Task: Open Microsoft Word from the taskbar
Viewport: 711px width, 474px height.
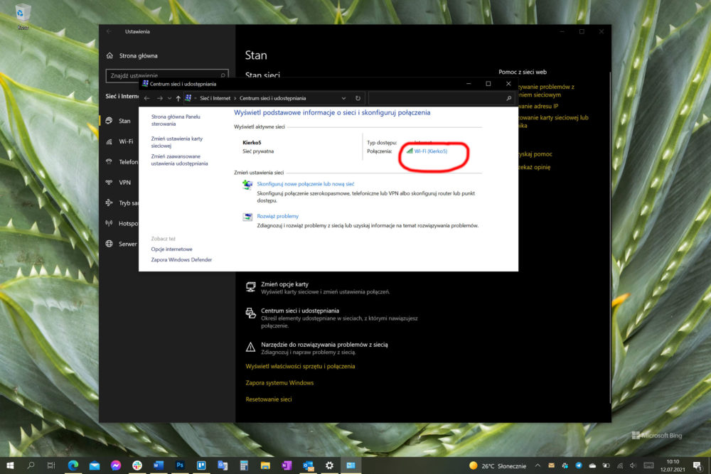Action: click(159, 465)
